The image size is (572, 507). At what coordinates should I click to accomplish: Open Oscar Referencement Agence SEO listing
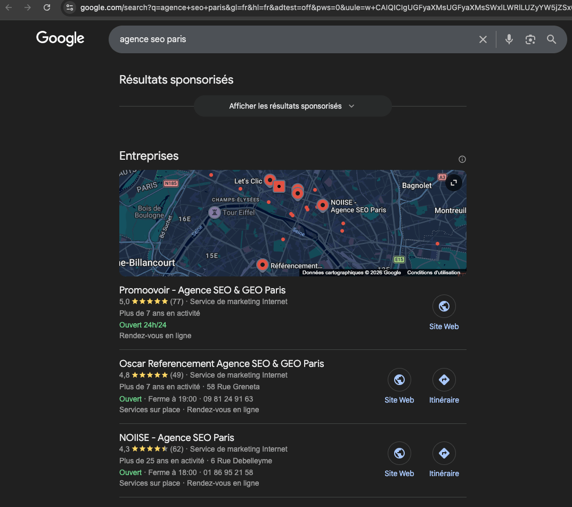tap(222, 364)
